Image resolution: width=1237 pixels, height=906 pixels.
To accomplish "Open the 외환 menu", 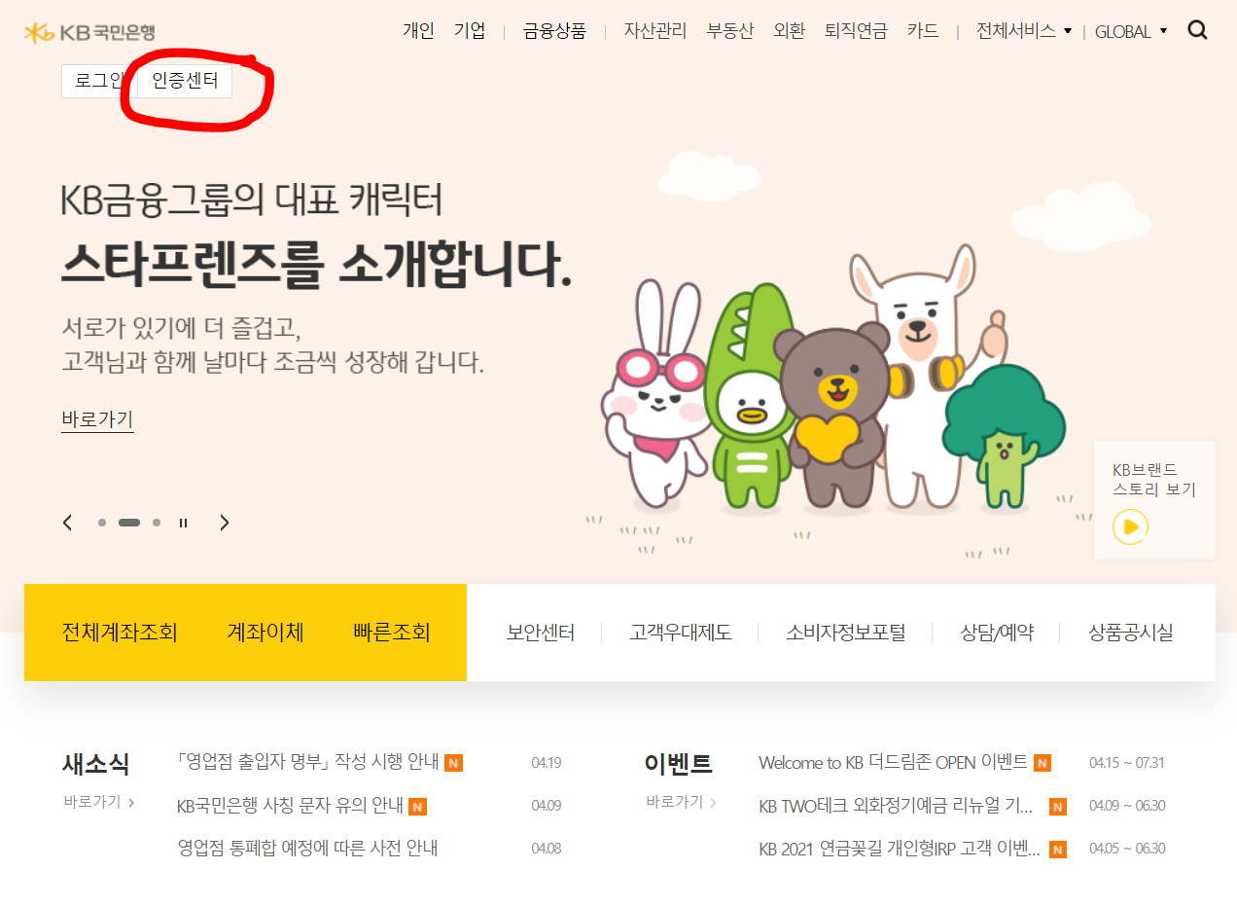I will (x=790, y=31).
